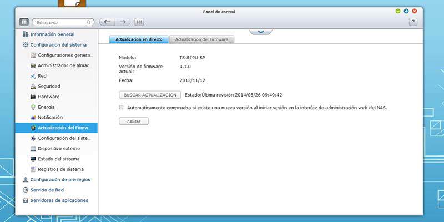
Task: Click the Notificación icon
Action: click(33, 118)
